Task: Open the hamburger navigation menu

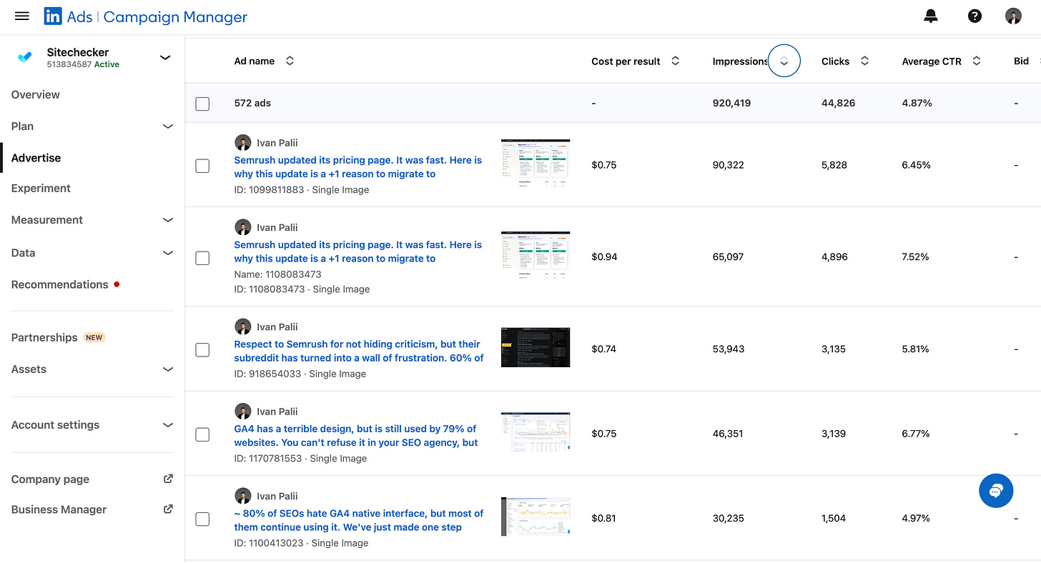Action: coord(22,16)
